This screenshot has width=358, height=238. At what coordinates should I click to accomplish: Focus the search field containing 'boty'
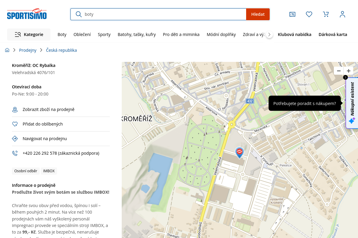158,14
